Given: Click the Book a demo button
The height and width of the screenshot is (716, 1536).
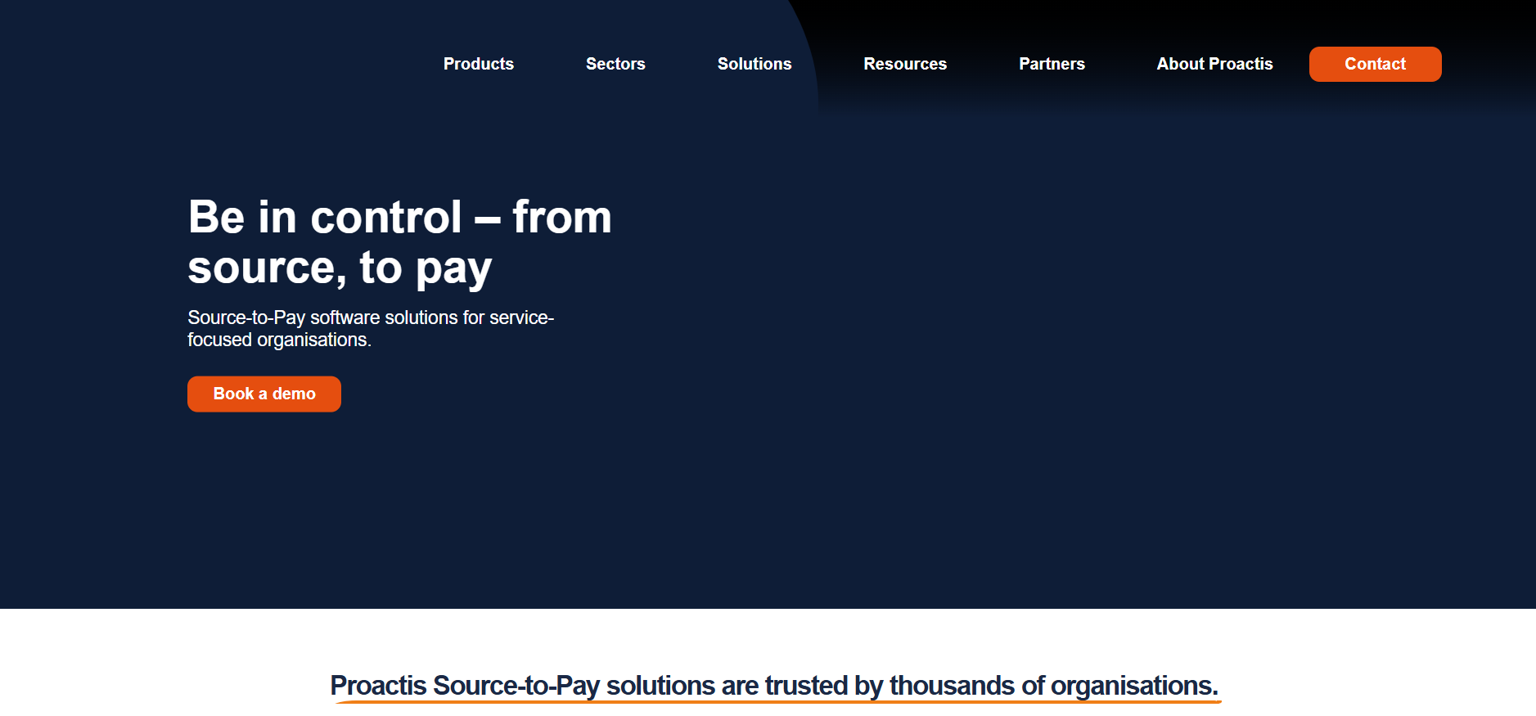Looking at the screenshot, I should [264, 394].
